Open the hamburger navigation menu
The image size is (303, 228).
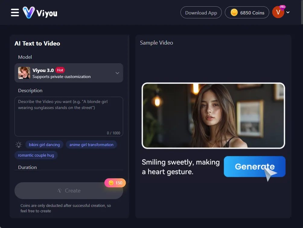tap(14, 12)
